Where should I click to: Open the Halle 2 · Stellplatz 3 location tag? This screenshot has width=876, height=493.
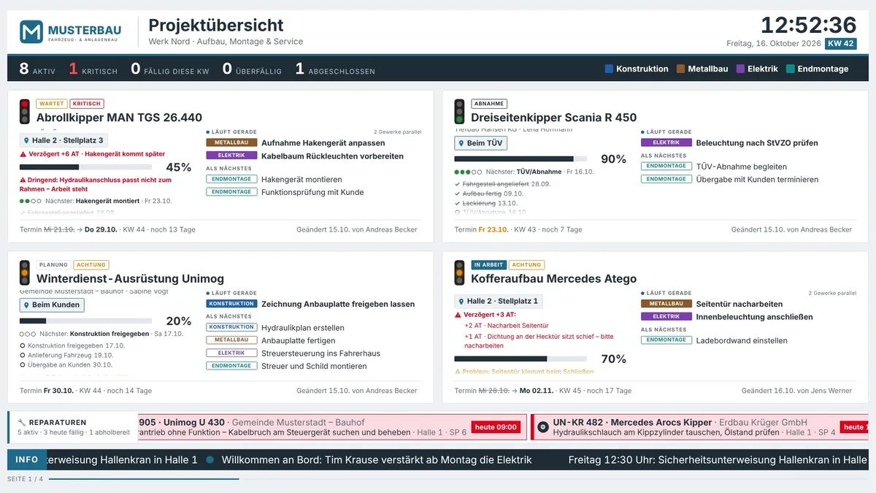click(x=64, y=140)
